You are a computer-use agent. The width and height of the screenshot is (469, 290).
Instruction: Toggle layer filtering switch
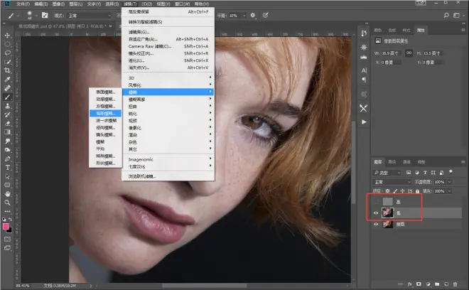pos(451,172)
